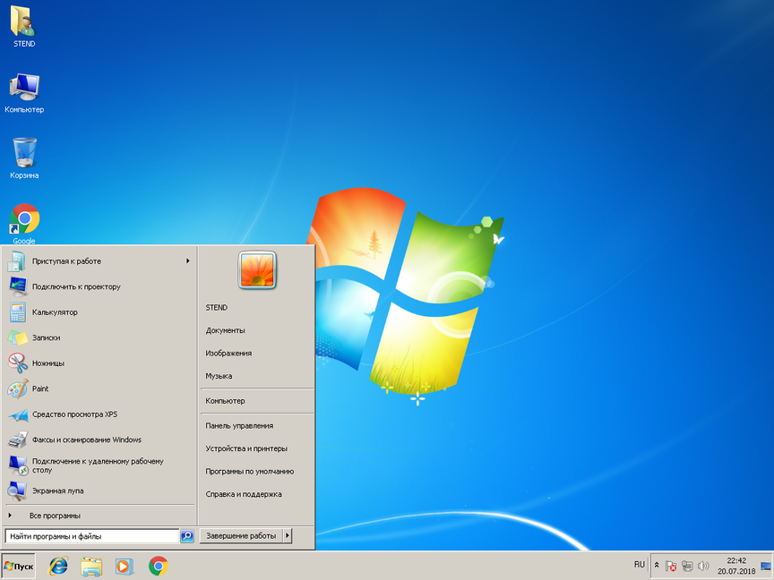Open Windows Explorer from the taskbar
The height and width of the screenshot is (580, 774).
point(91,567)
